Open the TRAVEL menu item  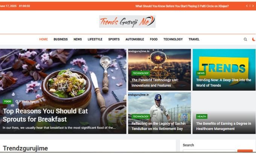[x=194, y=40]
